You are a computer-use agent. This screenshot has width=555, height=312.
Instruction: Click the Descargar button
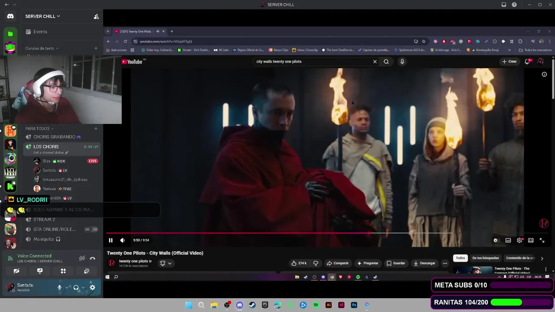pos(424,263)
